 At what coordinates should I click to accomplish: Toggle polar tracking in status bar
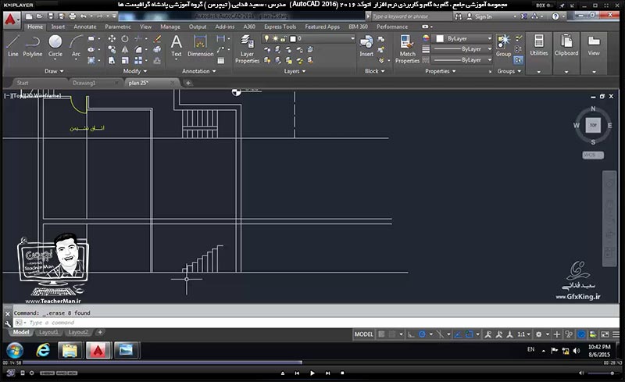pos(422,334)
